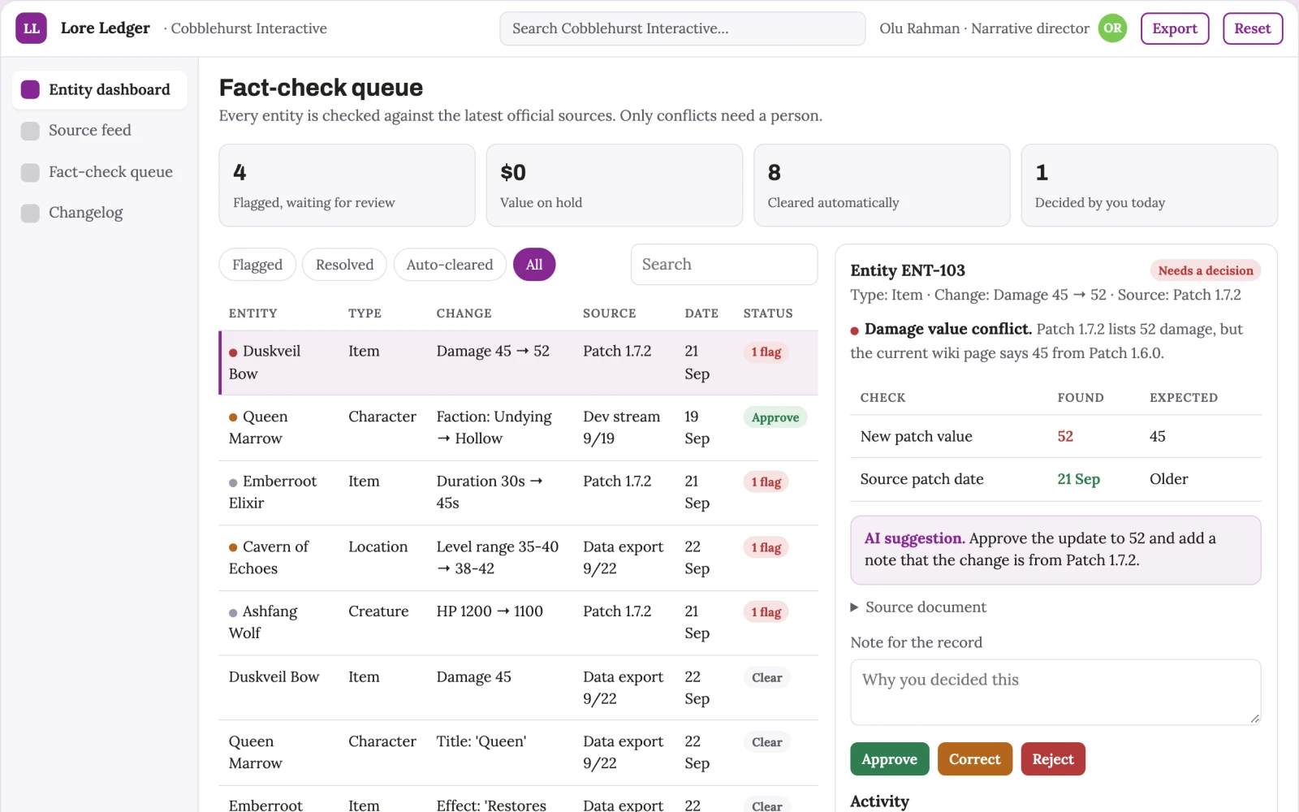Image resolution: width=1299 pixels, height=812 pixels.
Task: Click the Reject button
Action: [x=1053, y=759]
